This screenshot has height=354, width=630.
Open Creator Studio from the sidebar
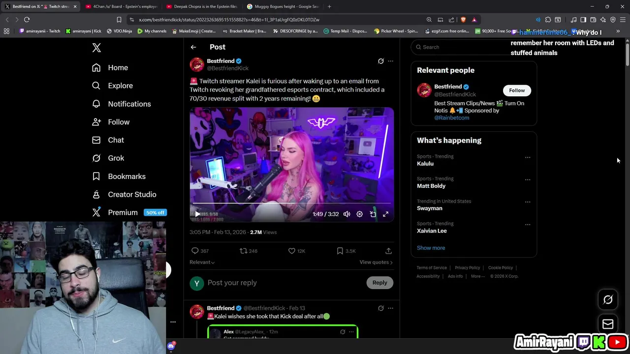(124, 195)
